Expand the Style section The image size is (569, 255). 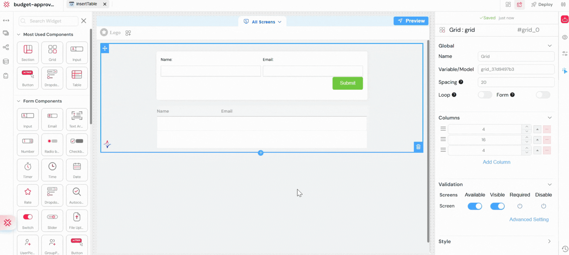pos(549,241)
